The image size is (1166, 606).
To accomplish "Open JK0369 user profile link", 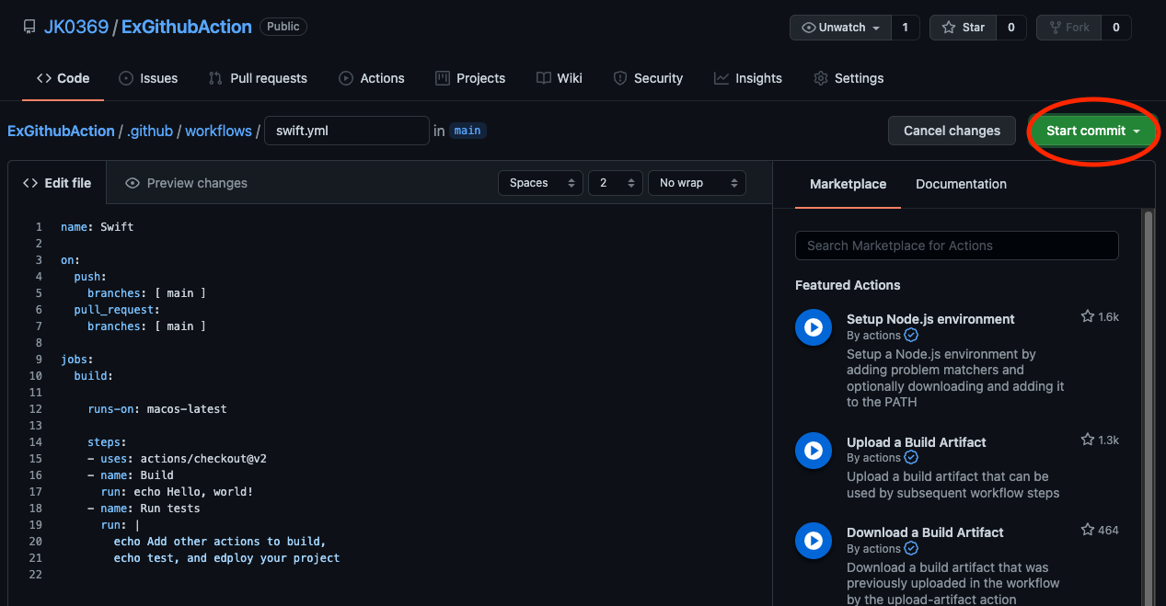I will (x=76, y=27).
